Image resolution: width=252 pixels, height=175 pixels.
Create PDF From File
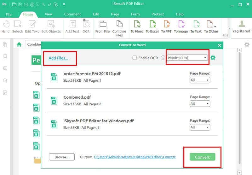(103, 27)
